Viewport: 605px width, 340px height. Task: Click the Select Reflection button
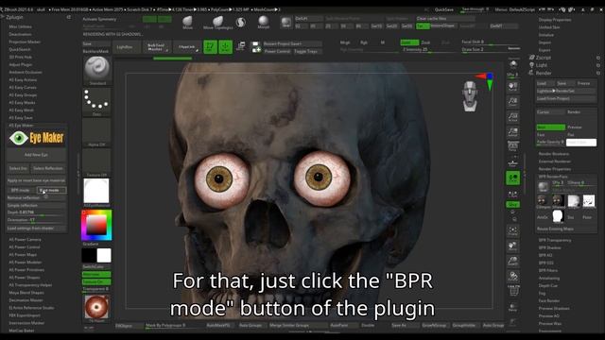tap(48, 168)
